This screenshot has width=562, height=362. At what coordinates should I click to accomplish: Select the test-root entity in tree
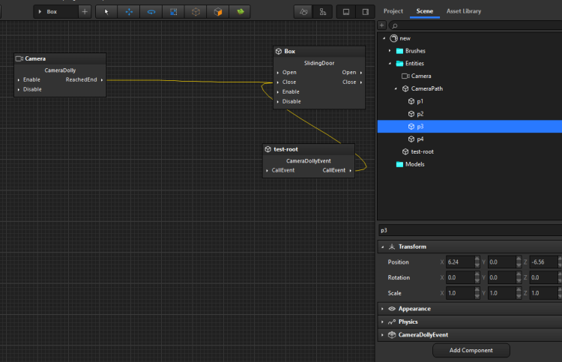[423, 151]
